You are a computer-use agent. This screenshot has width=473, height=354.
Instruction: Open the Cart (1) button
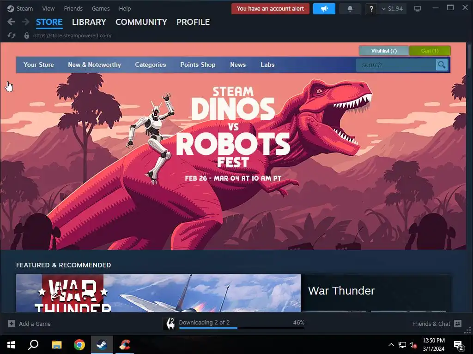coord(430,51)
